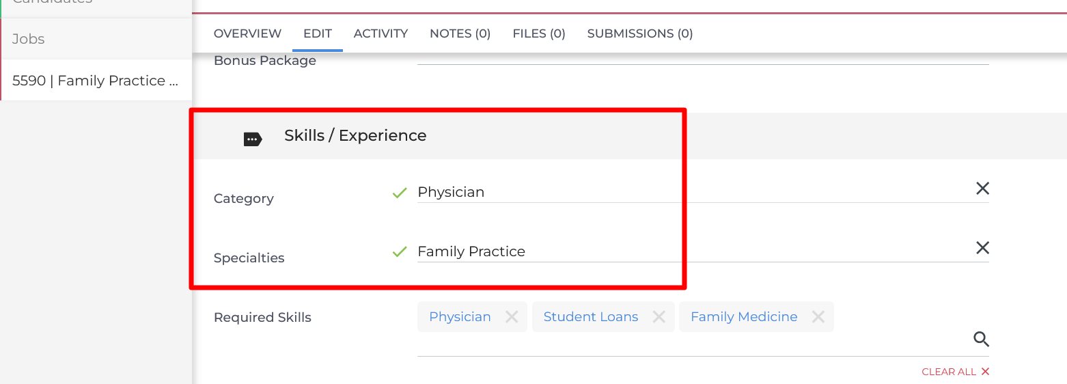Remove the Student Loans skill chip

659,317
